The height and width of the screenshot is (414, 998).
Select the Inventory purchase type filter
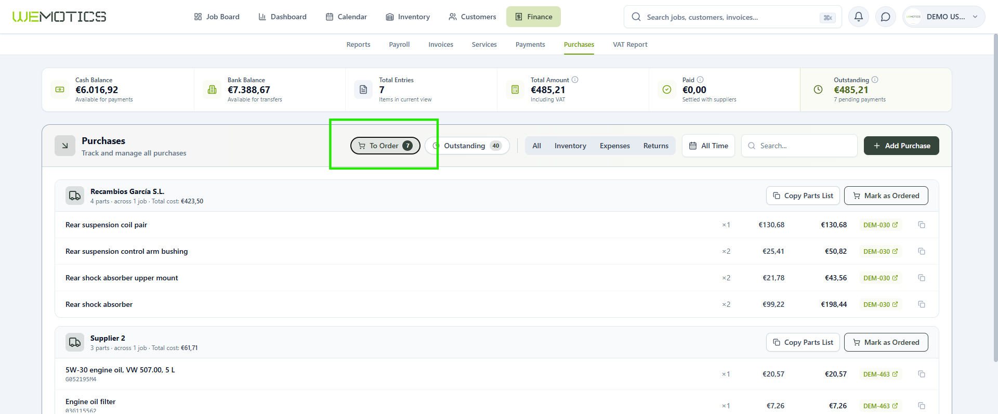[x=570, y=146]
